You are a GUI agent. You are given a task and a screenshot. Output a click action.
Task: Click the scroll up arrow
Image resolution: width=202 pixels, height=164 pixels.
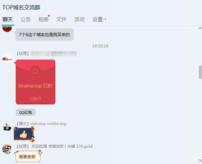(x=200, y=29)
